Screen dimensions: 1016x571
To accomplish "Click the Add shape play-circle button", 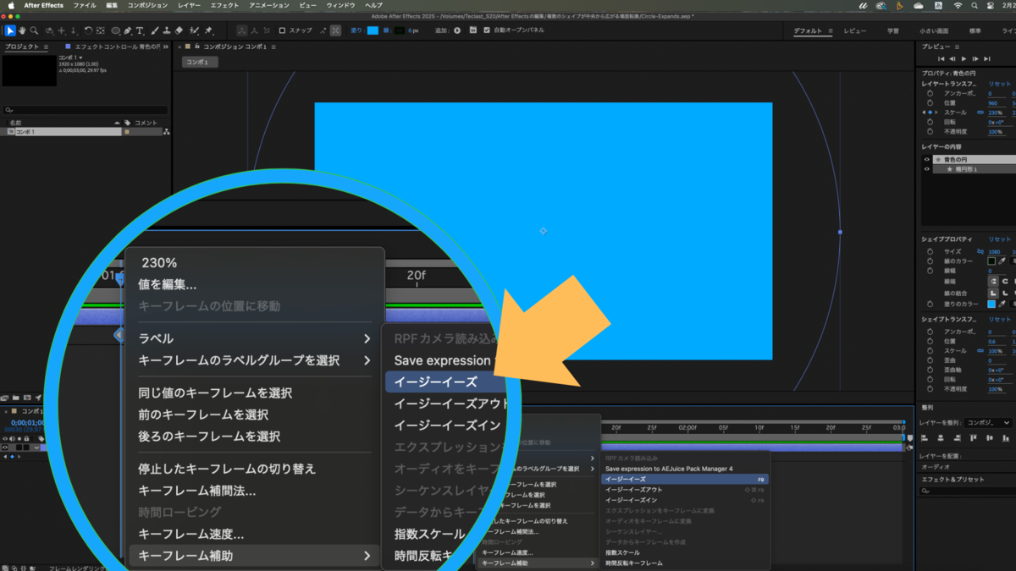I will click(x=457, y=30).
